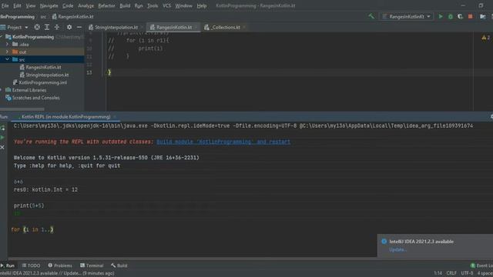Open Project panel gear options

tap(69, 28)
